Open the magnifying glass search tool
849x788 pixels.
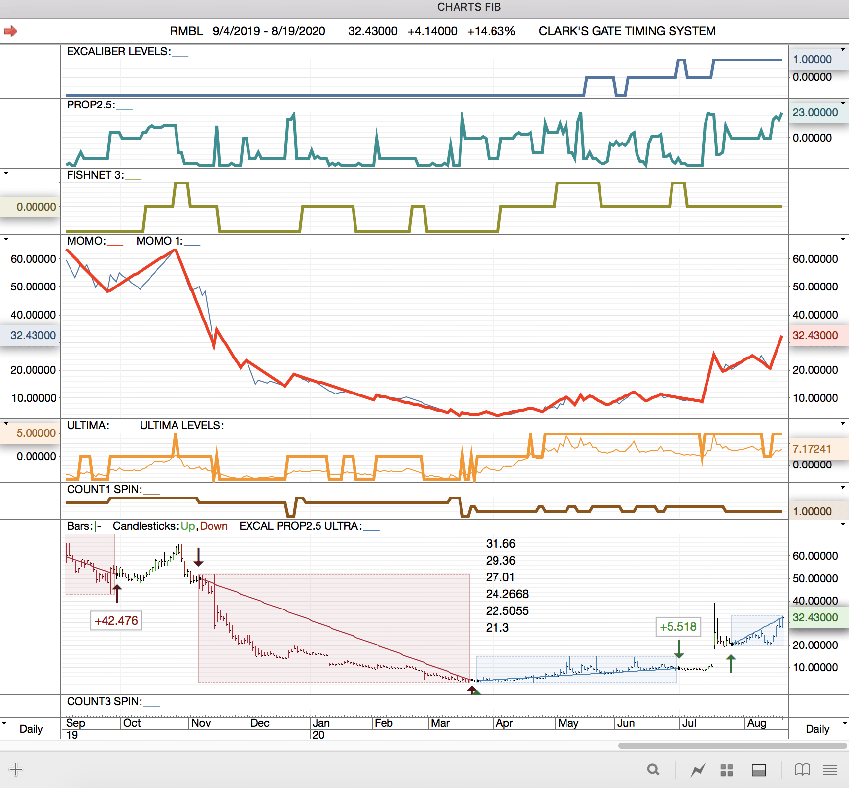click(653, 769)
